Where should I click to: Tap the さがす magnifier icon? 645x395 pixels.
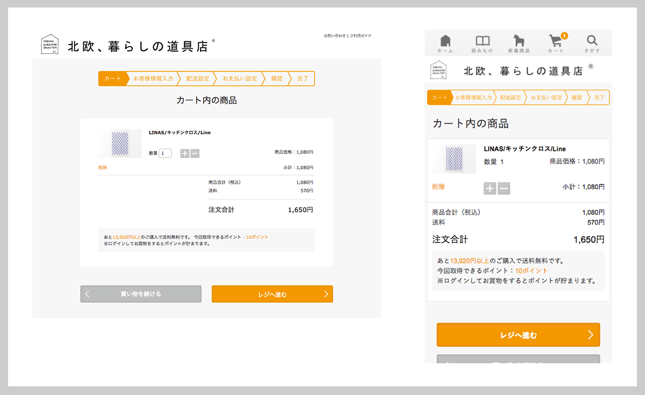pyautogui.click(x=592, y=40)
